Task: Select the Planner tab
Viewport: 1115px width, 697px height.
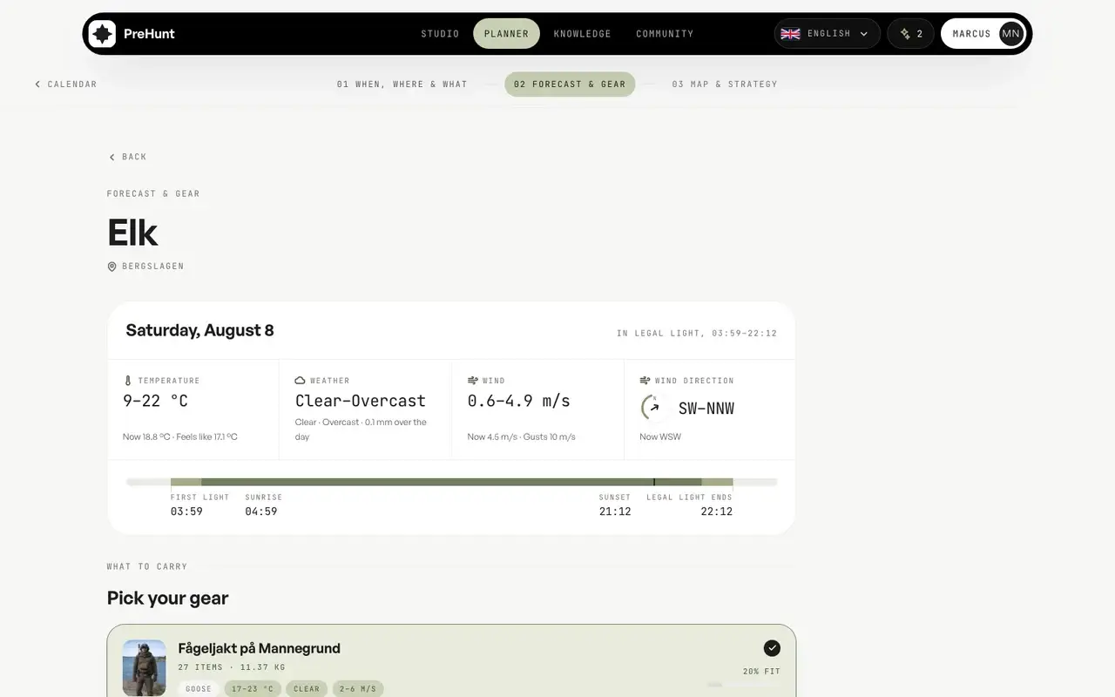Action: (x=506, y=34)
